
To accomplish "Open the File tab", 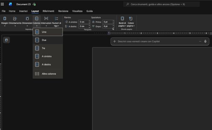I will pos(4,11).
